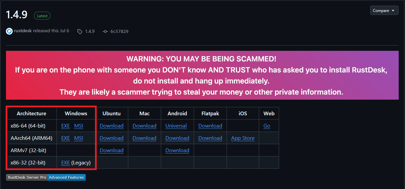
Task: Open the iOS App Store link
Action: tap(243, 138)
